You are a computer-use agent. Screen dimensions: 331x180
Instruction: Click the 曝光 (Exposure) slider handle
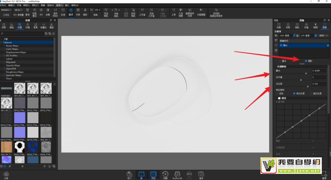[x=306, y=73]
